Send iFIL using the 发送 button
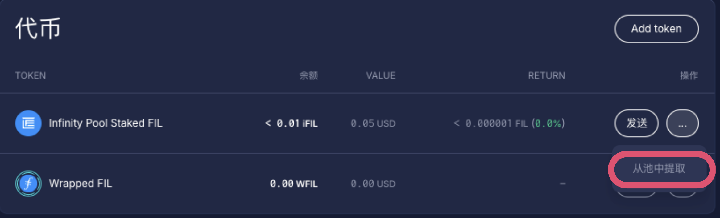Image resolution: width=720 pixels, height=218 pixels. pyautogui.click(x=636, y=123)
